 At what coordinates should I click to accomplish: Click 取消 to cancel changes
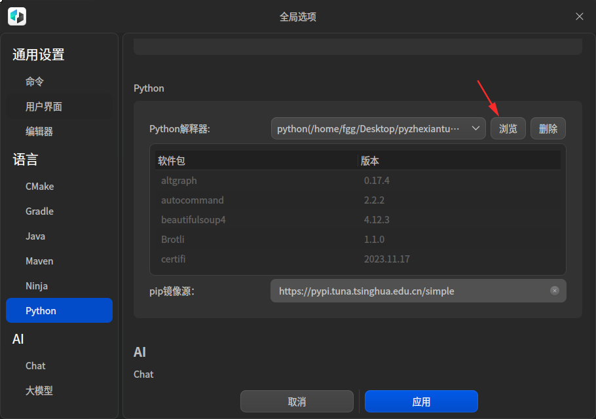(297, 401)
